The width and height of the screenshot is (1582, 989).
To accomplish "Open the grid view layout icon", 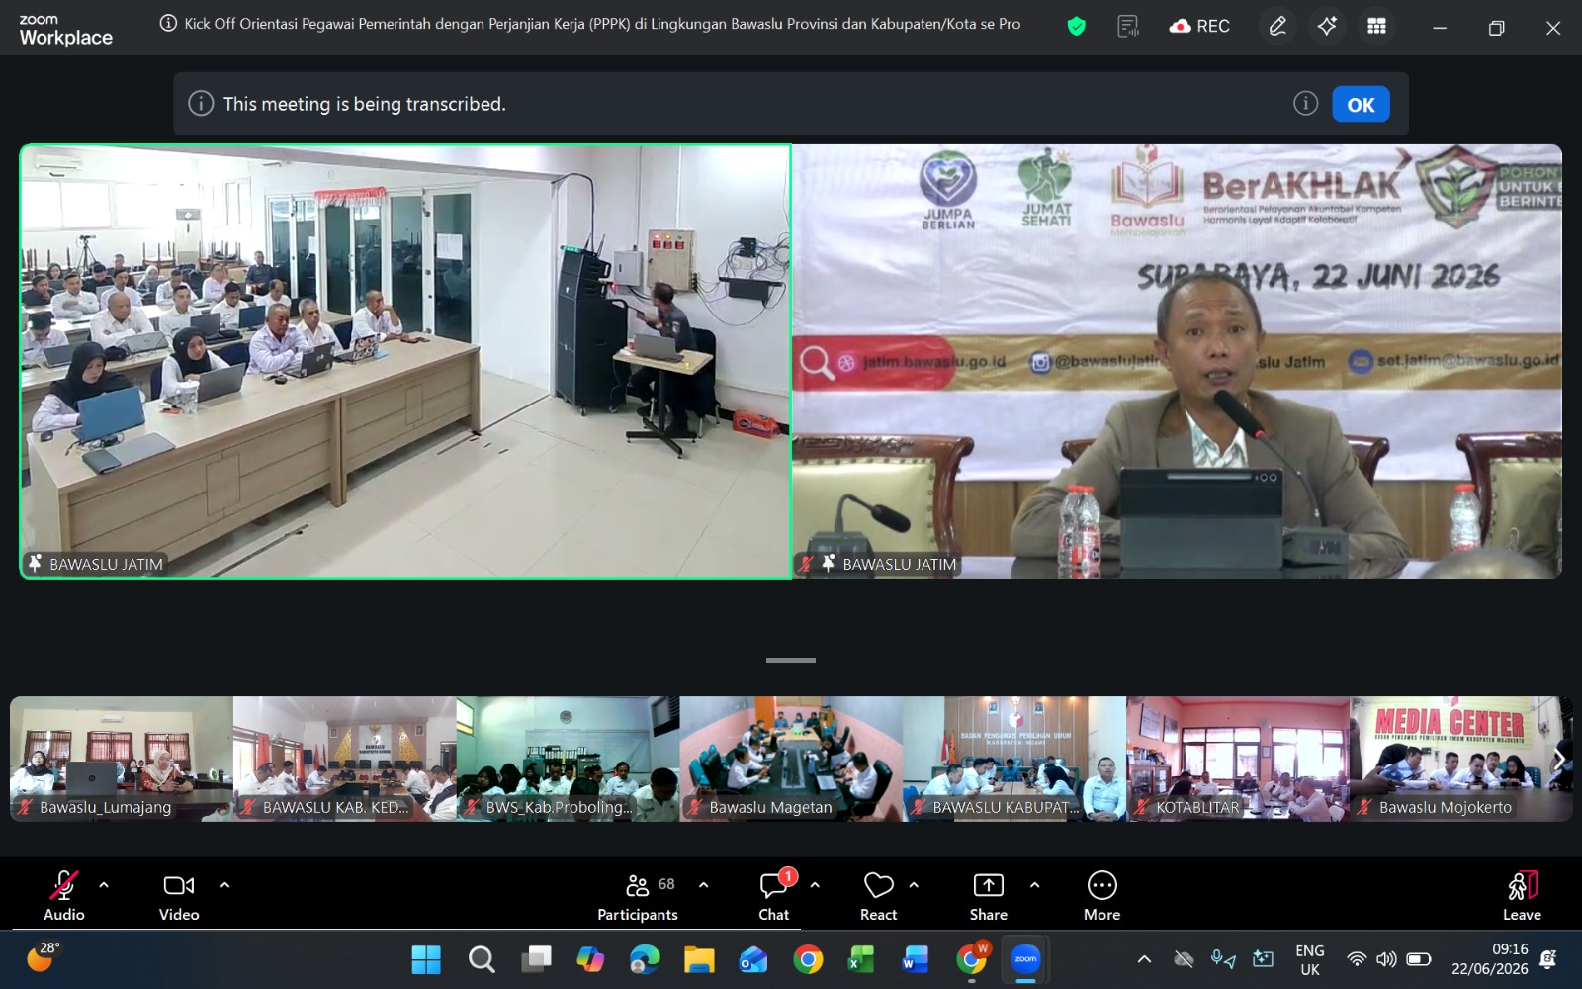I will pos(1376,27).
